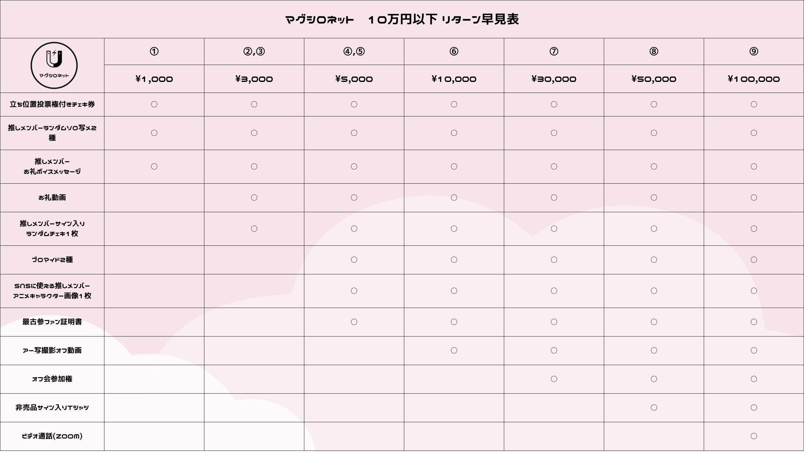Click the ブロマイド2種 circle under ¥5,000

point(354,260)
